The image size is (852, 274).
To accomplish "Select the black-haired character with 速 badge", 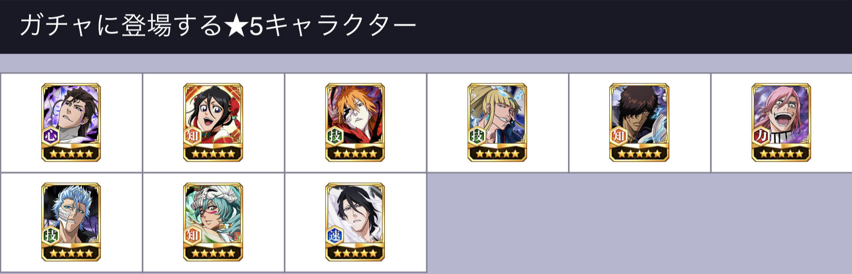I will [x=355, y=222].
